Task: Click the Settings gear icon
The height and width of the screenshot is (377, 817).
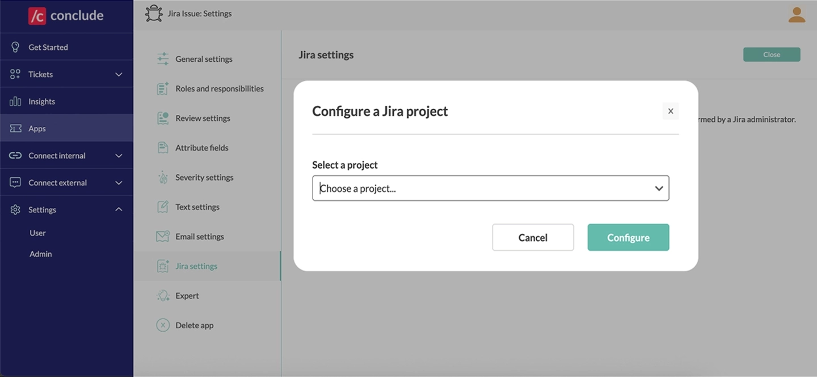Action: (x=15, y=209)
